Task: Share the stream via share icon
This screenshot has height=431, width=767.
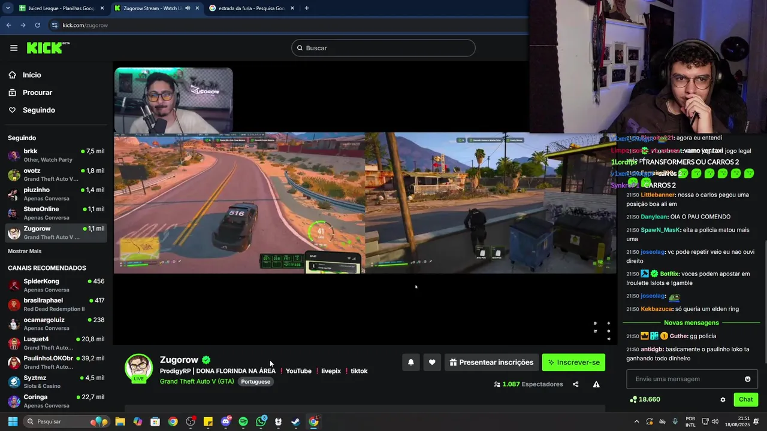Action: coord(575,384)
